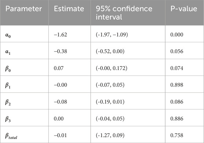Select the 95% confidence interval header
204x143 pixels.
coord(124,13)
